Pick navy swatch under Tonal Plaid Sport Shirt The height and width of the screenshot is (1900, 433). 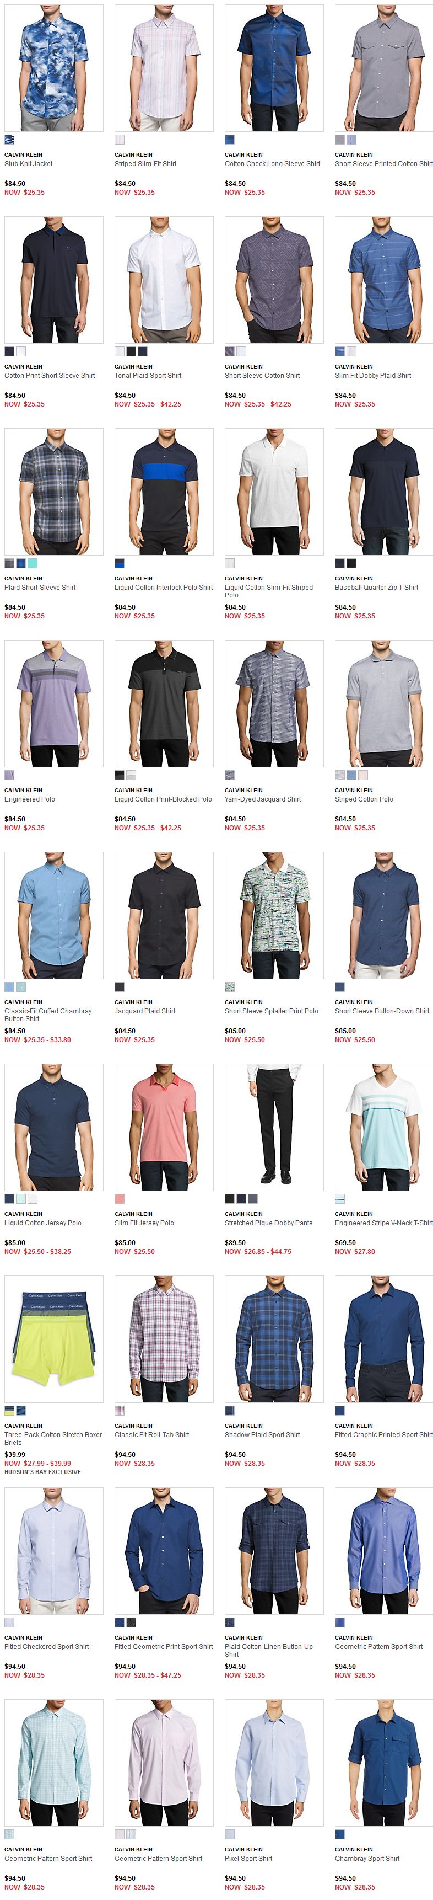[x=142, y=351]
